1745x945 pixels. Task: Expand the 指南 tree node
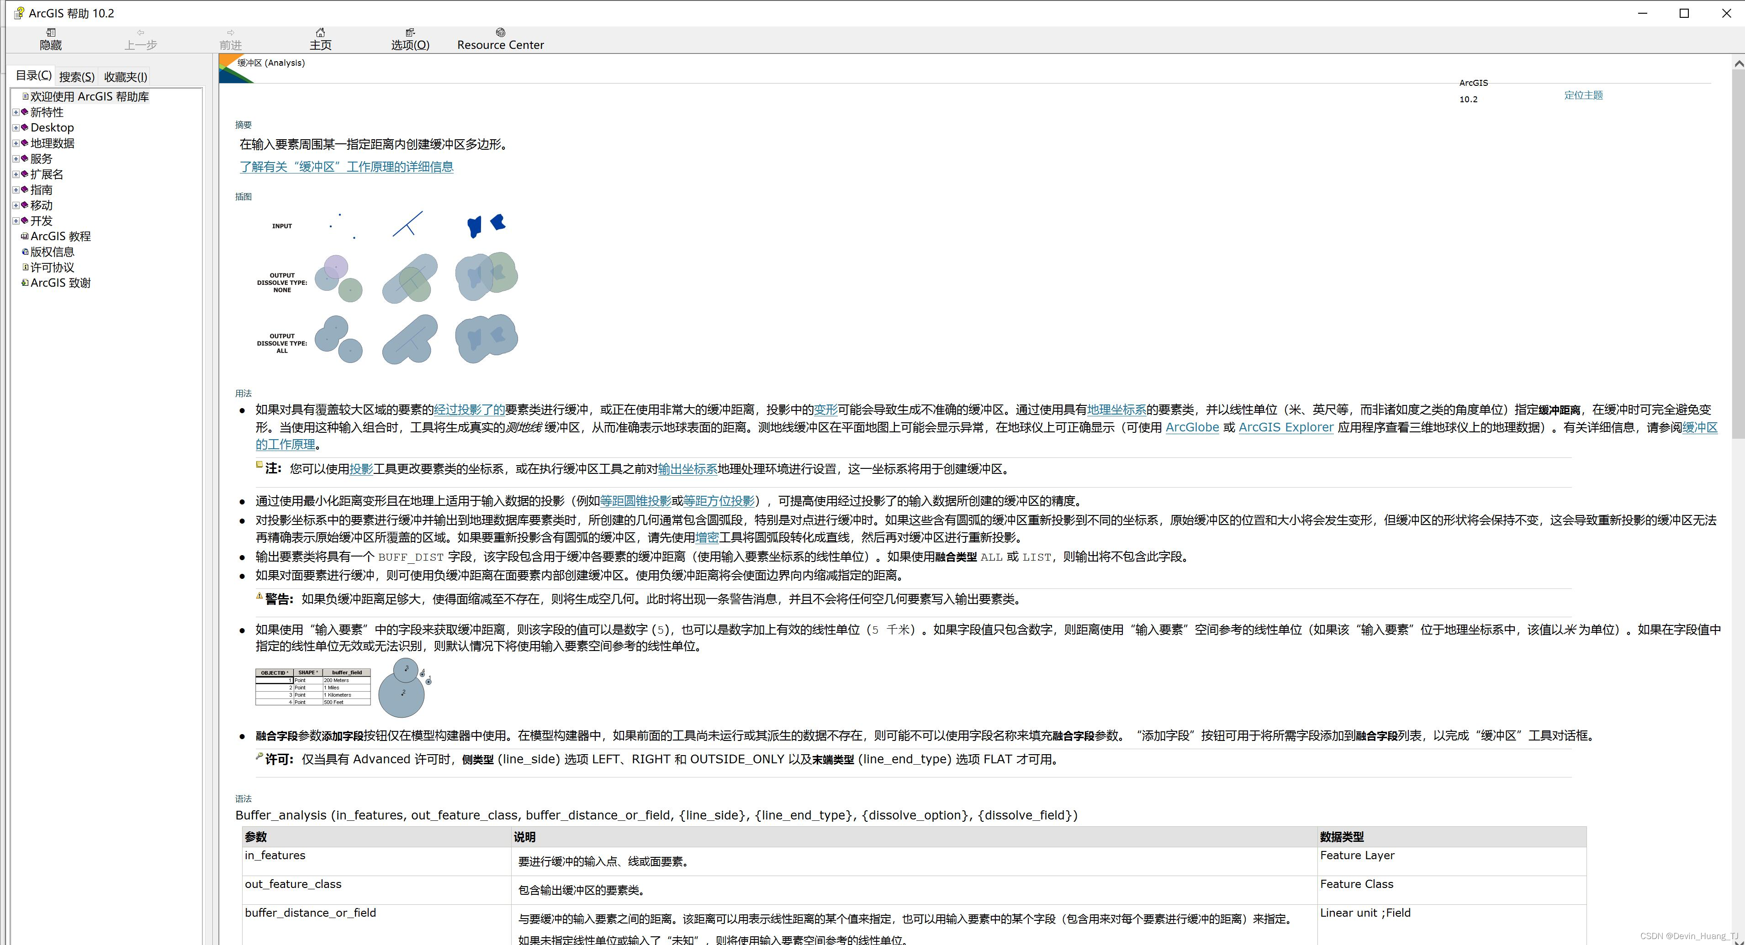tap(16, 190)
